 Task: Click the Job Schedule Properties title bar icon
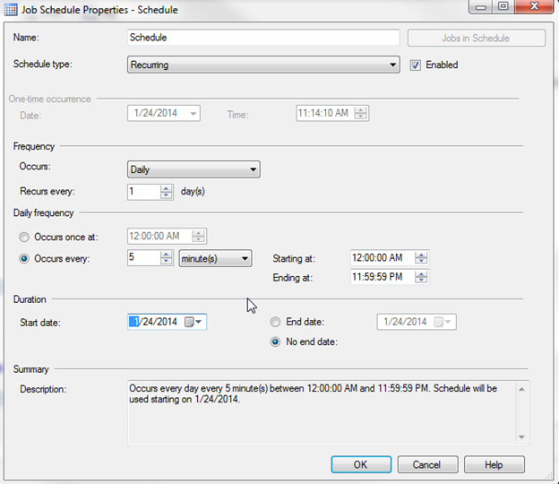pos(10,10)
